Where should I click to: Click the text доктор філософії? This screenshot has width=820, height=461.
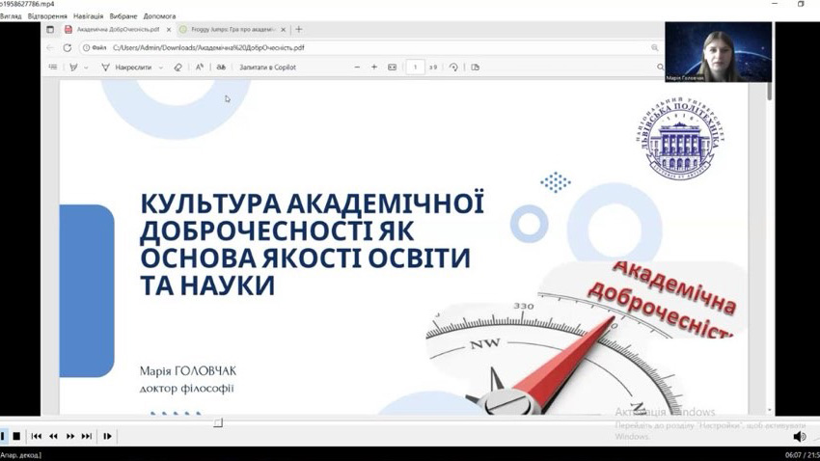pyautogui.click(x=186, y=389)
